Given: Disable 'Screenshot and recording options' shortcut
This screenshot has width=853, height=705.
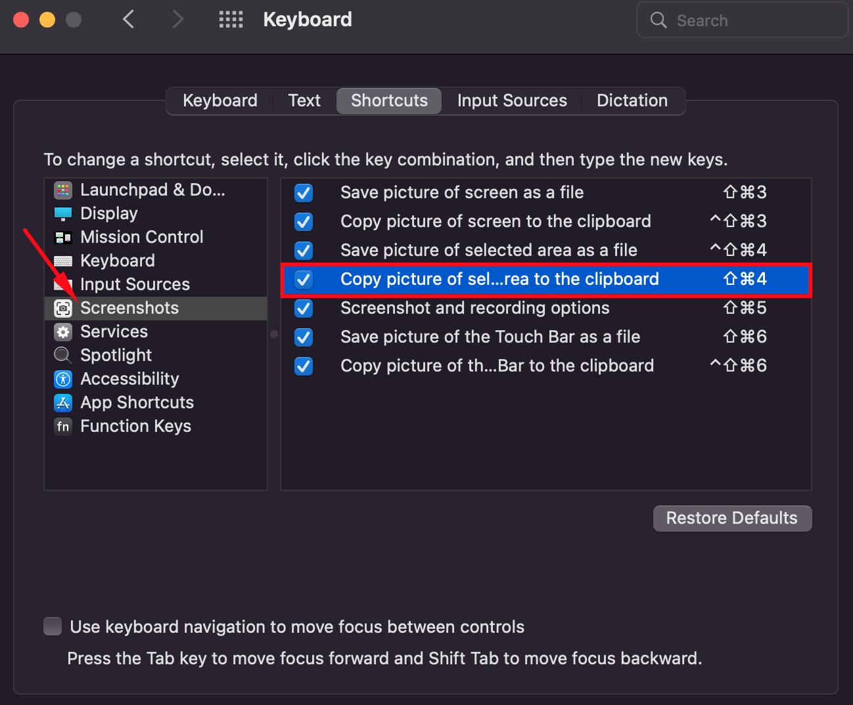Looking at the screenshot, I should point(303,308).
